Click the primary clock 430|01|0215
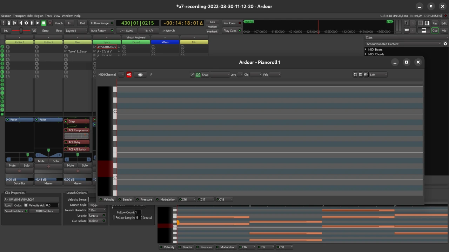Image resolution: width=449 pixels, height=252 pixels. coord(138,23)
